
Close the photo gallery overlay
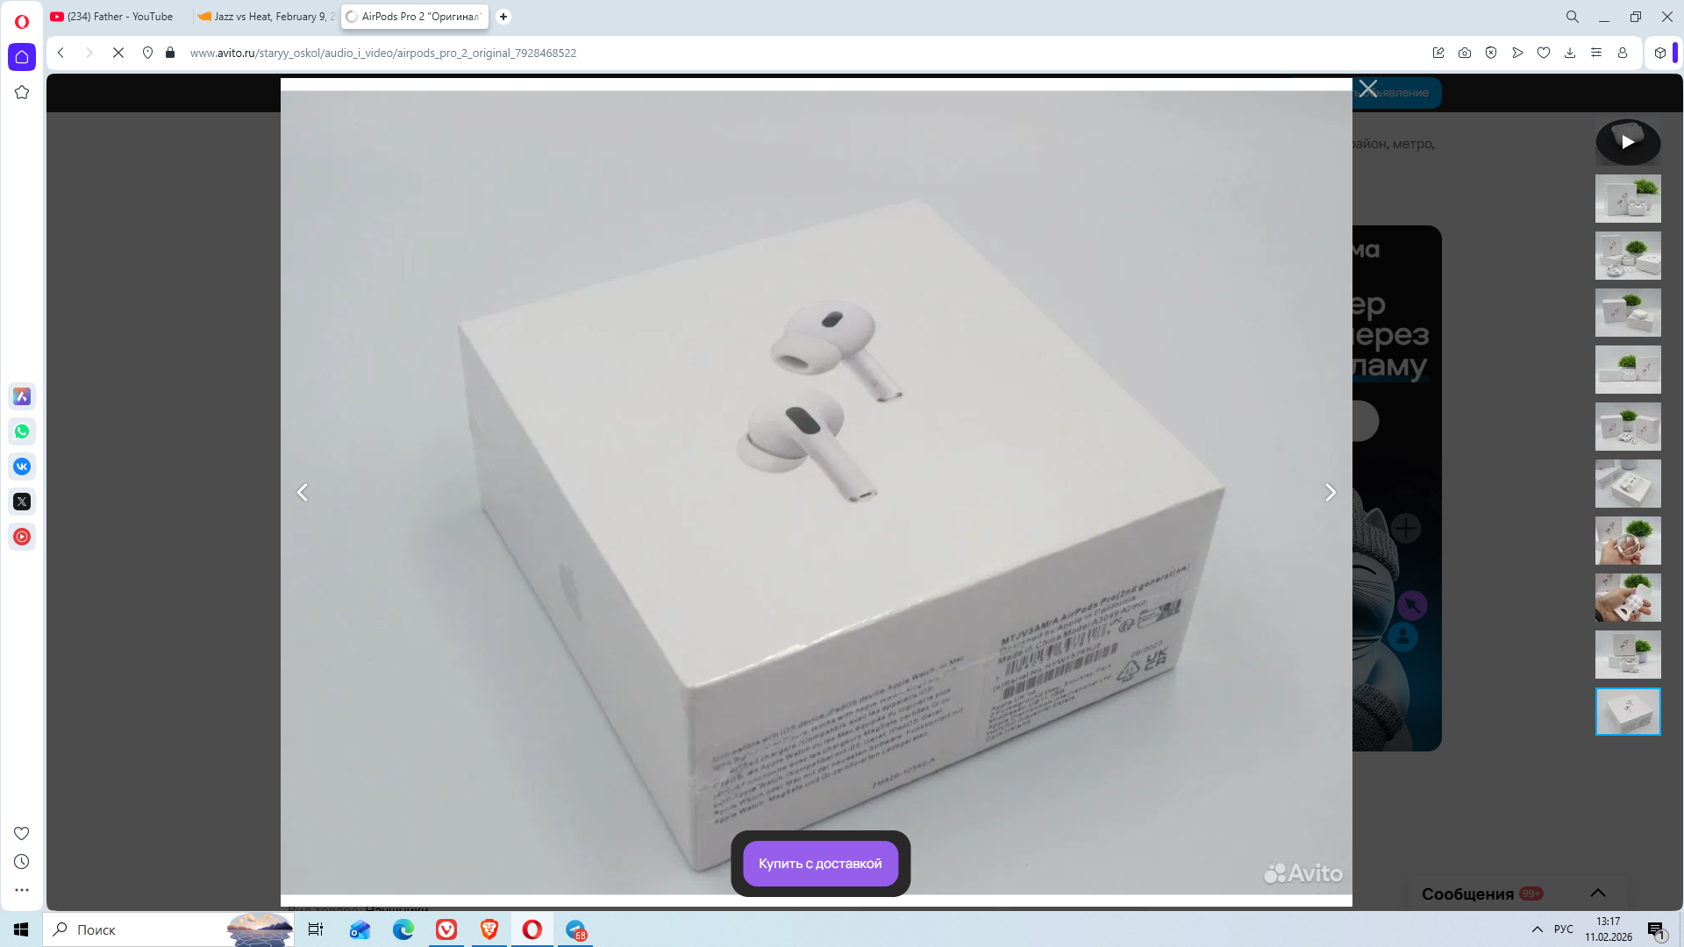pos(1368,89)
